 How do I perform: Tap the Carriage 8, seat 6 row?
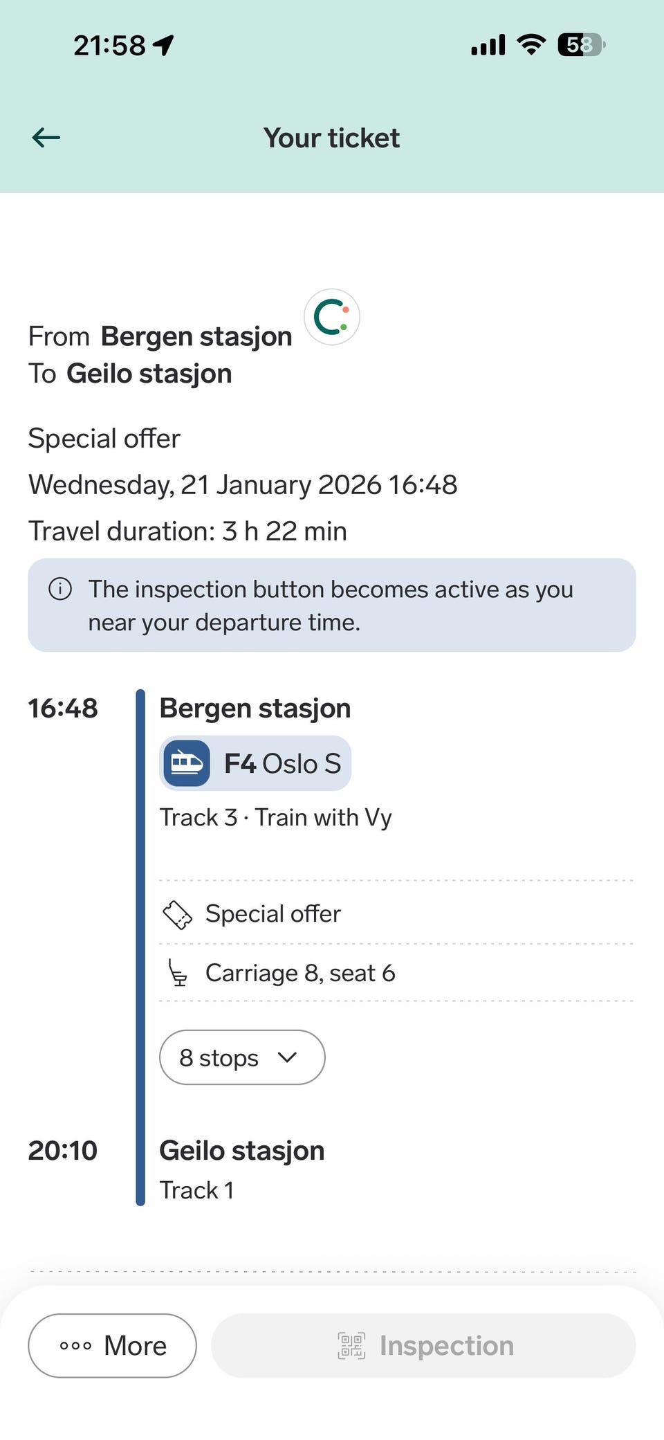pyautogui.click(x=299, y=973)
